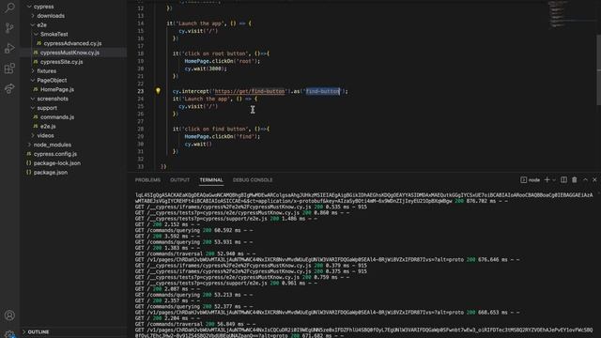
Task: Open the Source Control view
Action: click(x=9, y=27)
